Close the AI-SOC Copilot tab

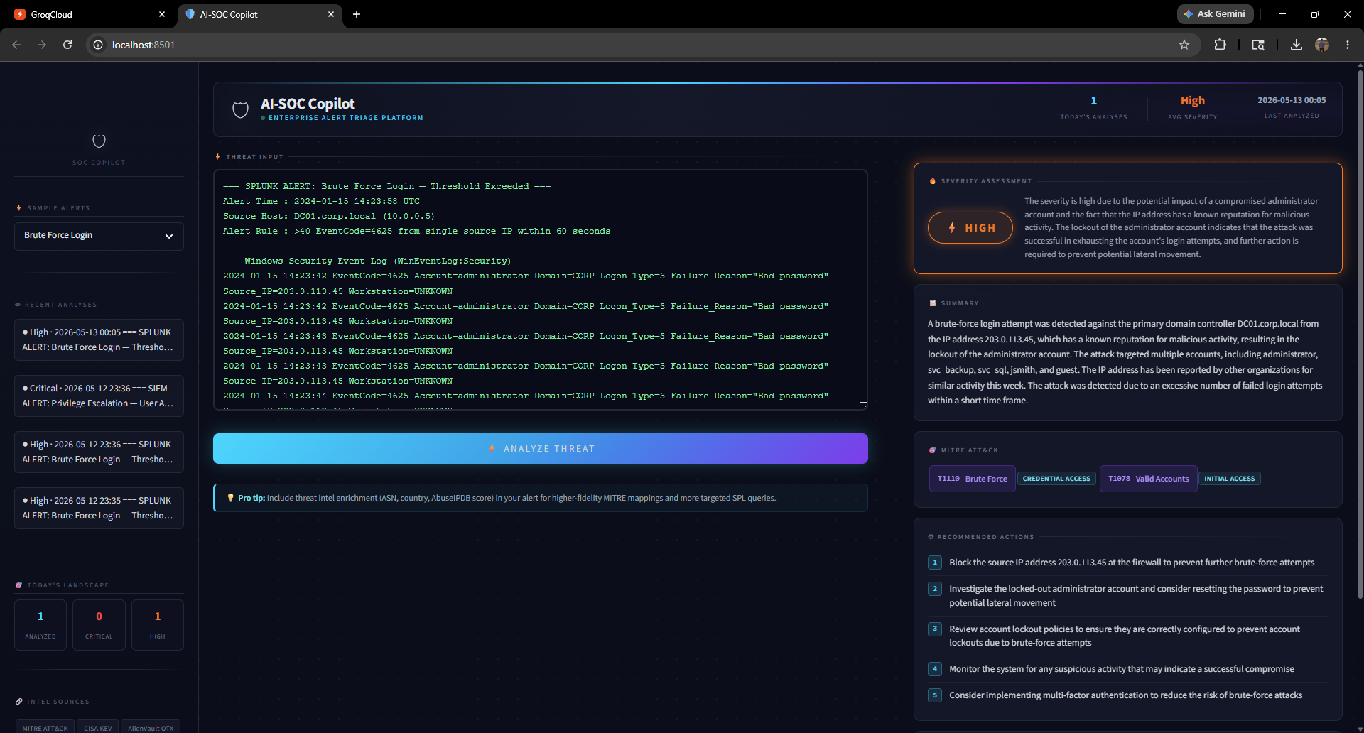331,14
